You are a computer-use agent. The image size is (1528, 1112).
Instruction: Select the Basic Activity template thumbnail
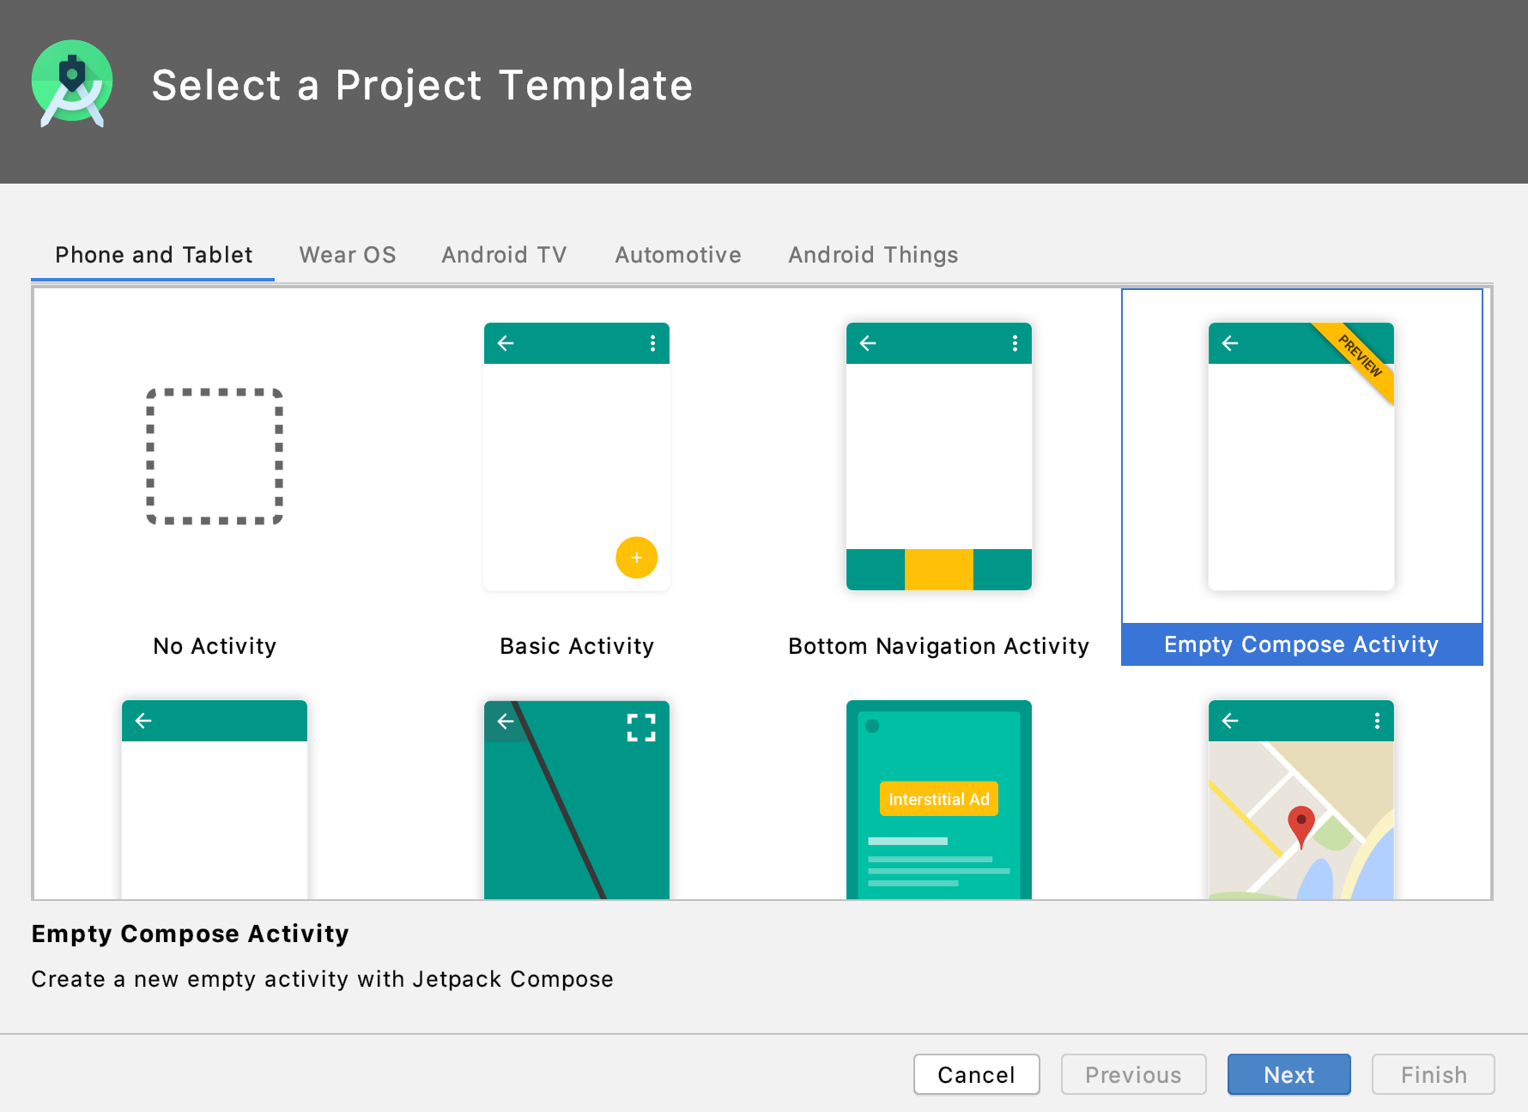(577, 456)
